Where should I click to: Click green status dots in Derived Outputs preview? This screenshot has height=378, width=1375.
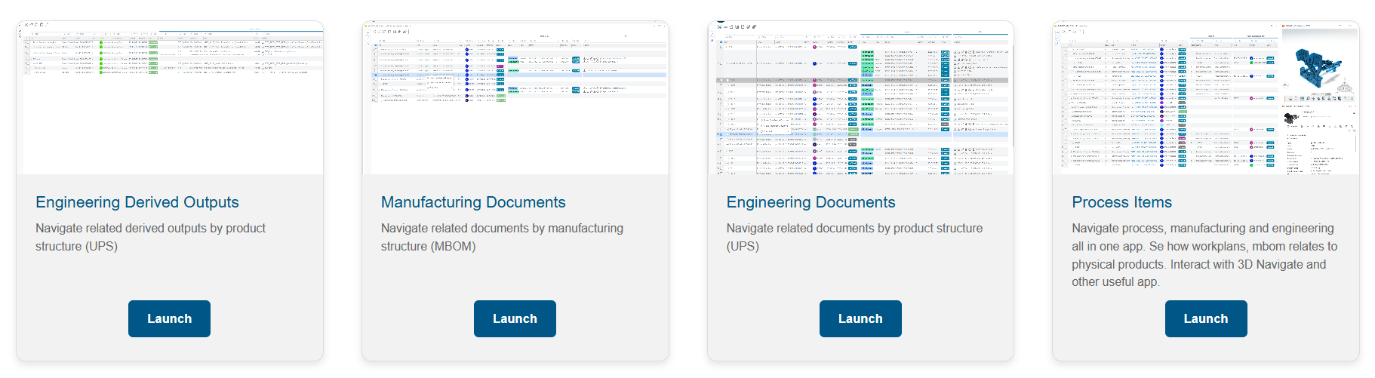[101, 57]
